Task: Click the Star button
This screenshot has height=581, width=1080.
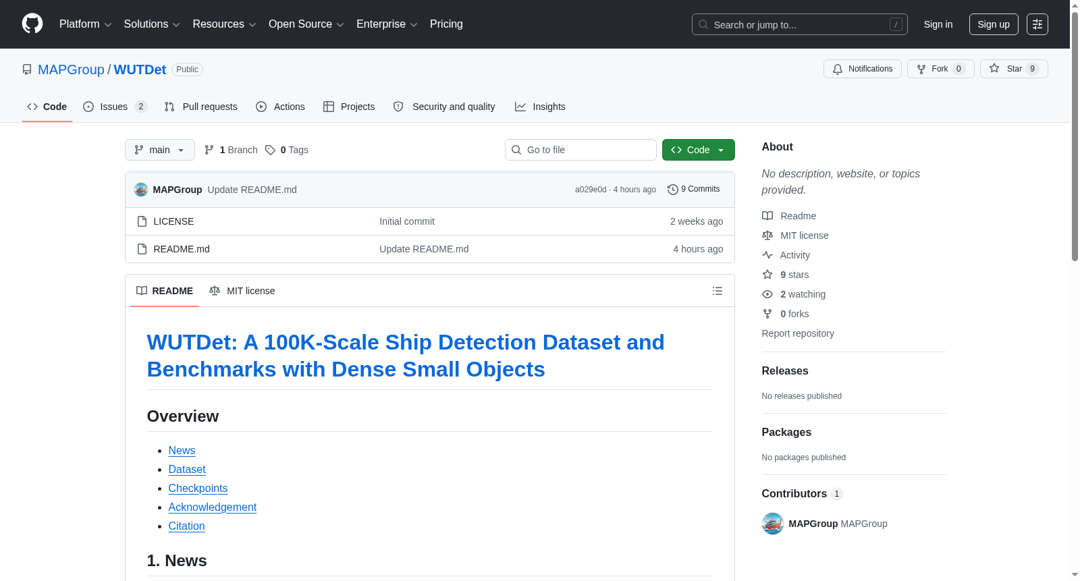Action: coord(1014,69)
